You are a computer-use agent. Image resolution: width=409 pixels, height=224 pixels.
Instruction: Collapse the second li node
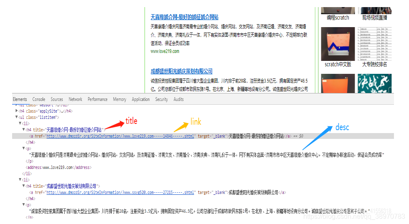(x=20, y=179)
